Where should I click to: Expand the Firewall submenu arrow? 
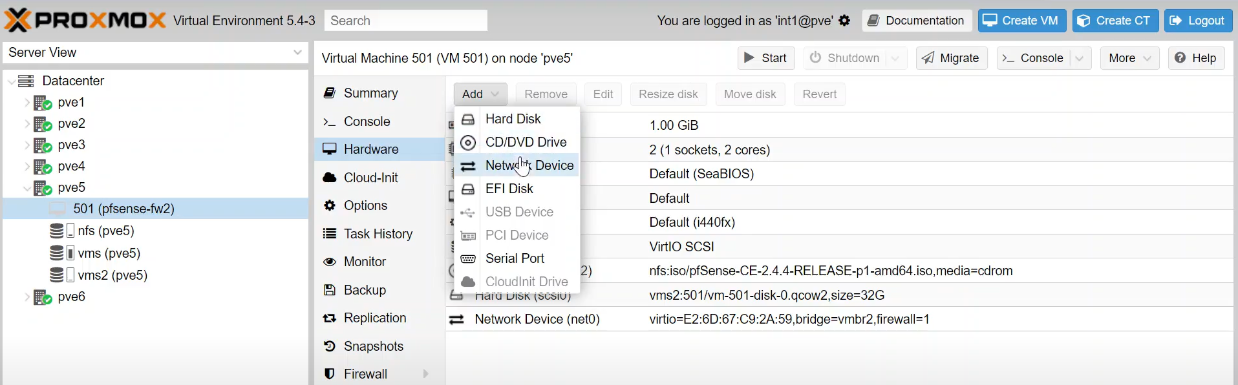[x=425, y=374]
